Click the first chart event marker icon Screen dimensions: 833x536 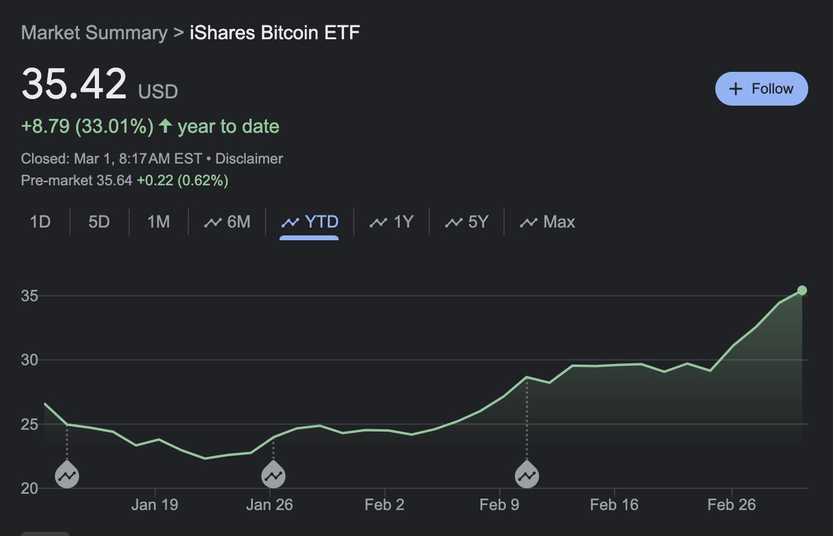(x=67, y=476)
